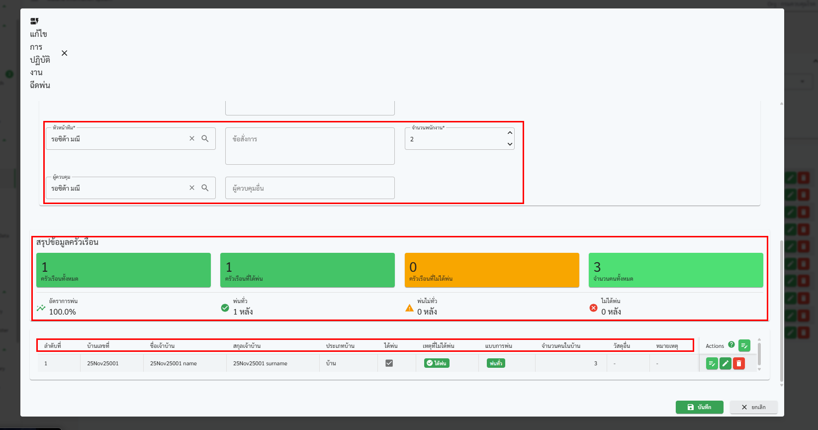Viewport: 818px width, 430px height.
Task: Clear the หัวหน้าทีม field with its X icon
Action: [192, 139]
